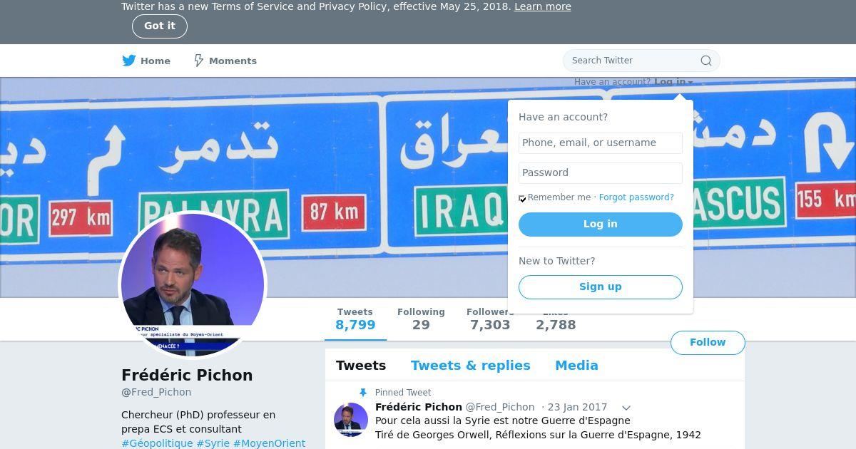Click the Sign up button
Image resolution: width=856 pixels, height=449 pixels.
(601, 287)
